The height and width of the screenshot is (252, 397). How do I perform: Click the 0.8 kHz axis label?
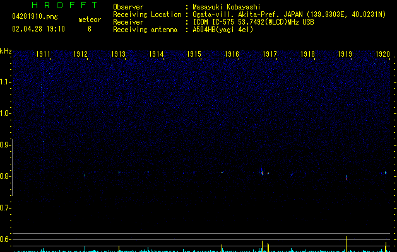coord(5,176)
